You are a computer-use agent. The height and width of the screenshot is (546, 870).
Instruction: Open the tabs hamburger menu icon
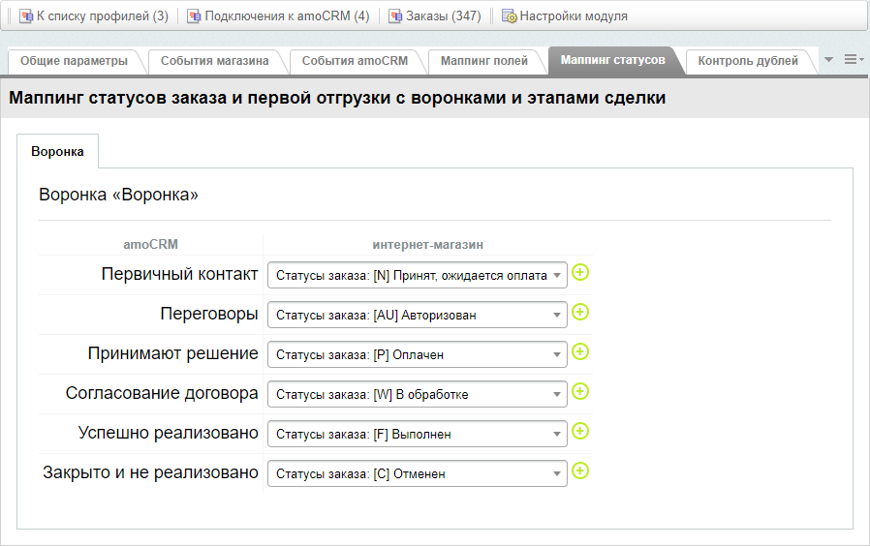click(x=852, y=60)
